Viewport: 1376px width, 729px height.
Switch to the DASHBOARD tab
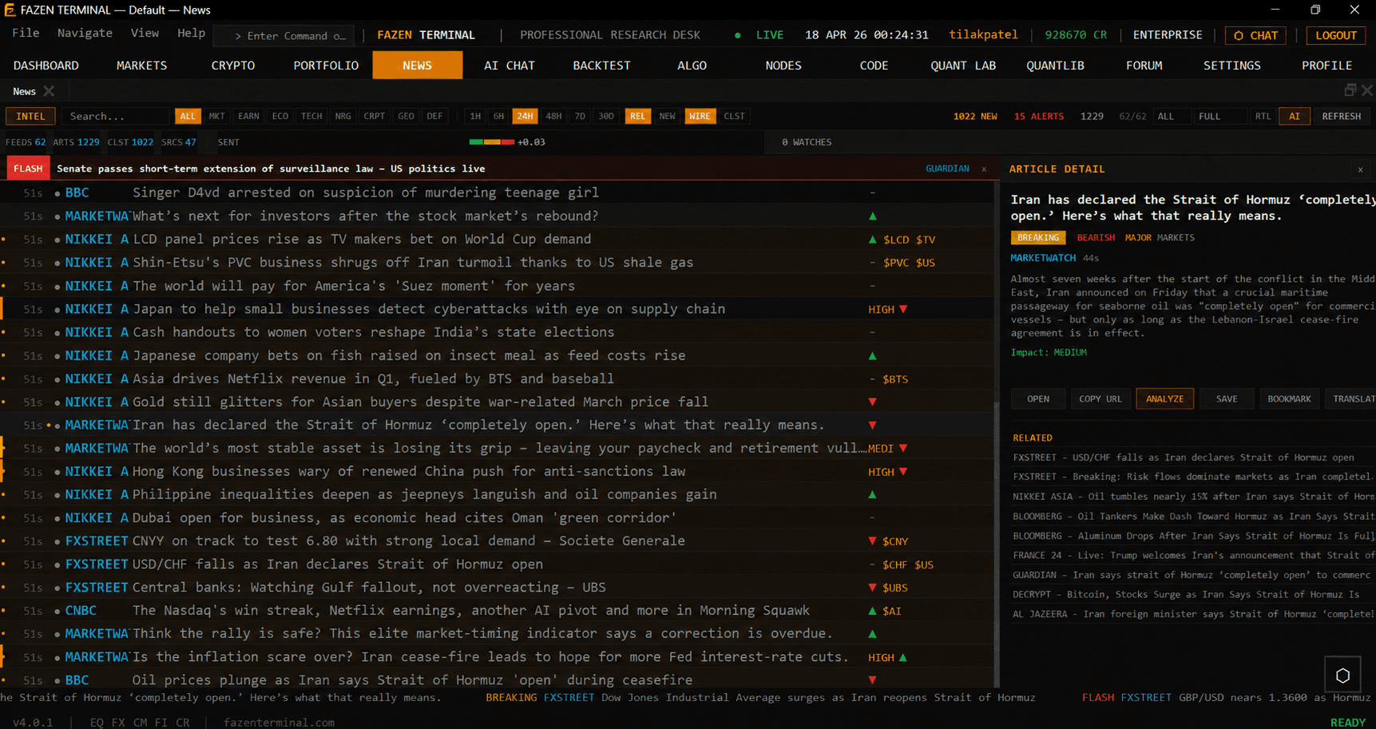(x=46, y=65)
